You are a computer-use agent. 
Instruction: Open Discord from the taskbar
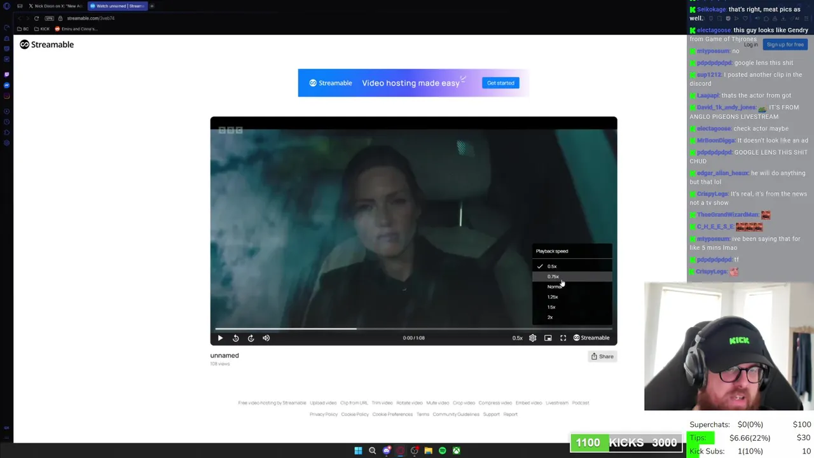click(x=386, y=450)
